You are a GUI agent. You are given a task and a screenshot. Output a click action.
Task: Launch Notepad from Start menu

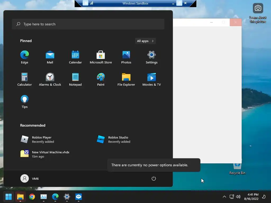(75, 79)
